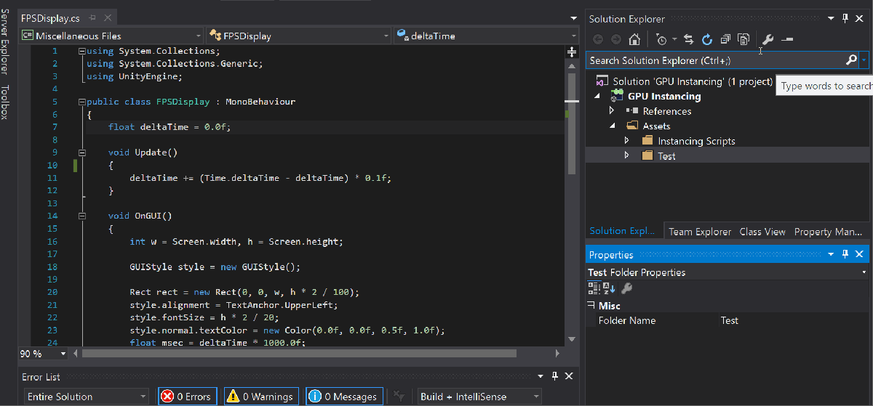Image resolution: width=873 pixels, height=406 pixels.
Task: Open Properties panel window position menu
Action: [x=830, y=254]
